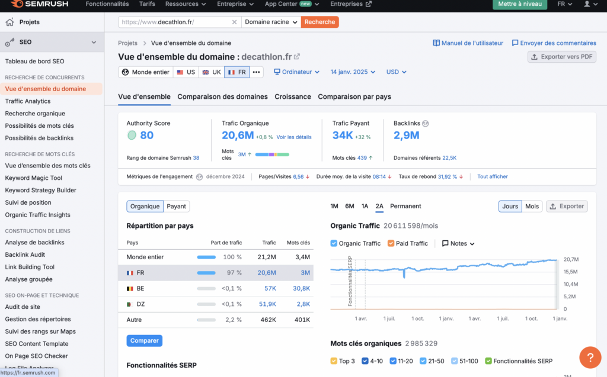Switch to Comparaison par pays tab
607x377 pixels.
354,96
